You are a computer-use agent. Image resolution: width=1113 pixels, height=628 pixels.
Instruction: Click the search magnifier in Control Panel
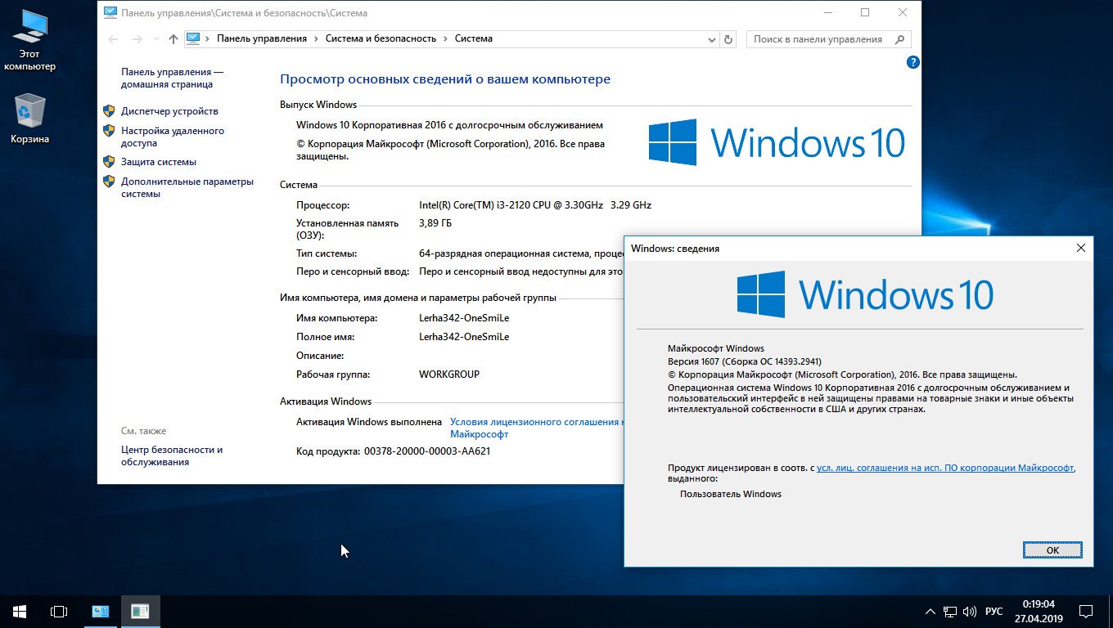point(900,38)
